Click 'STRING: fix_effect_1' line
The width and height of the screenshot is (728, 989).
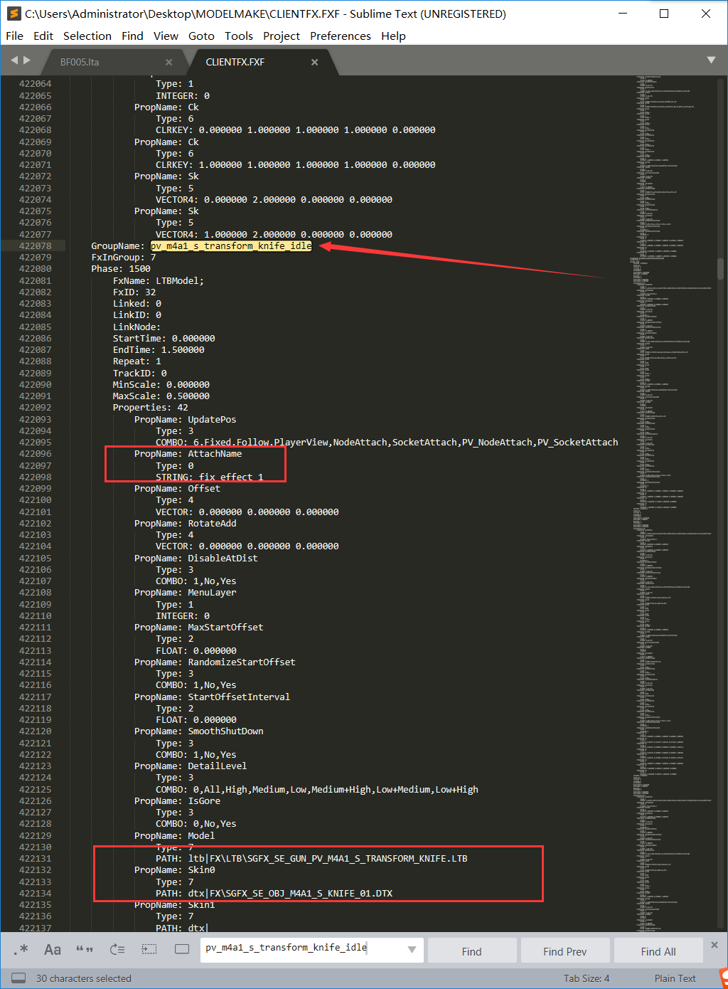[210, 477]
